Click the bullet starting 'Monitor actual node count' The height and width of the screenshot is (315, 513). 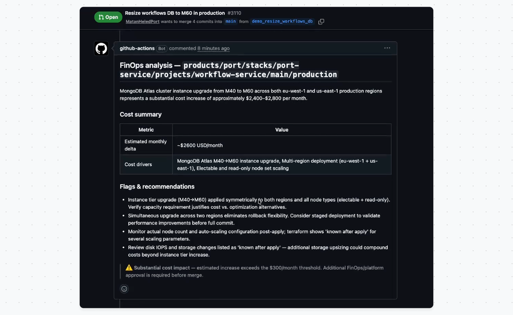252,235
